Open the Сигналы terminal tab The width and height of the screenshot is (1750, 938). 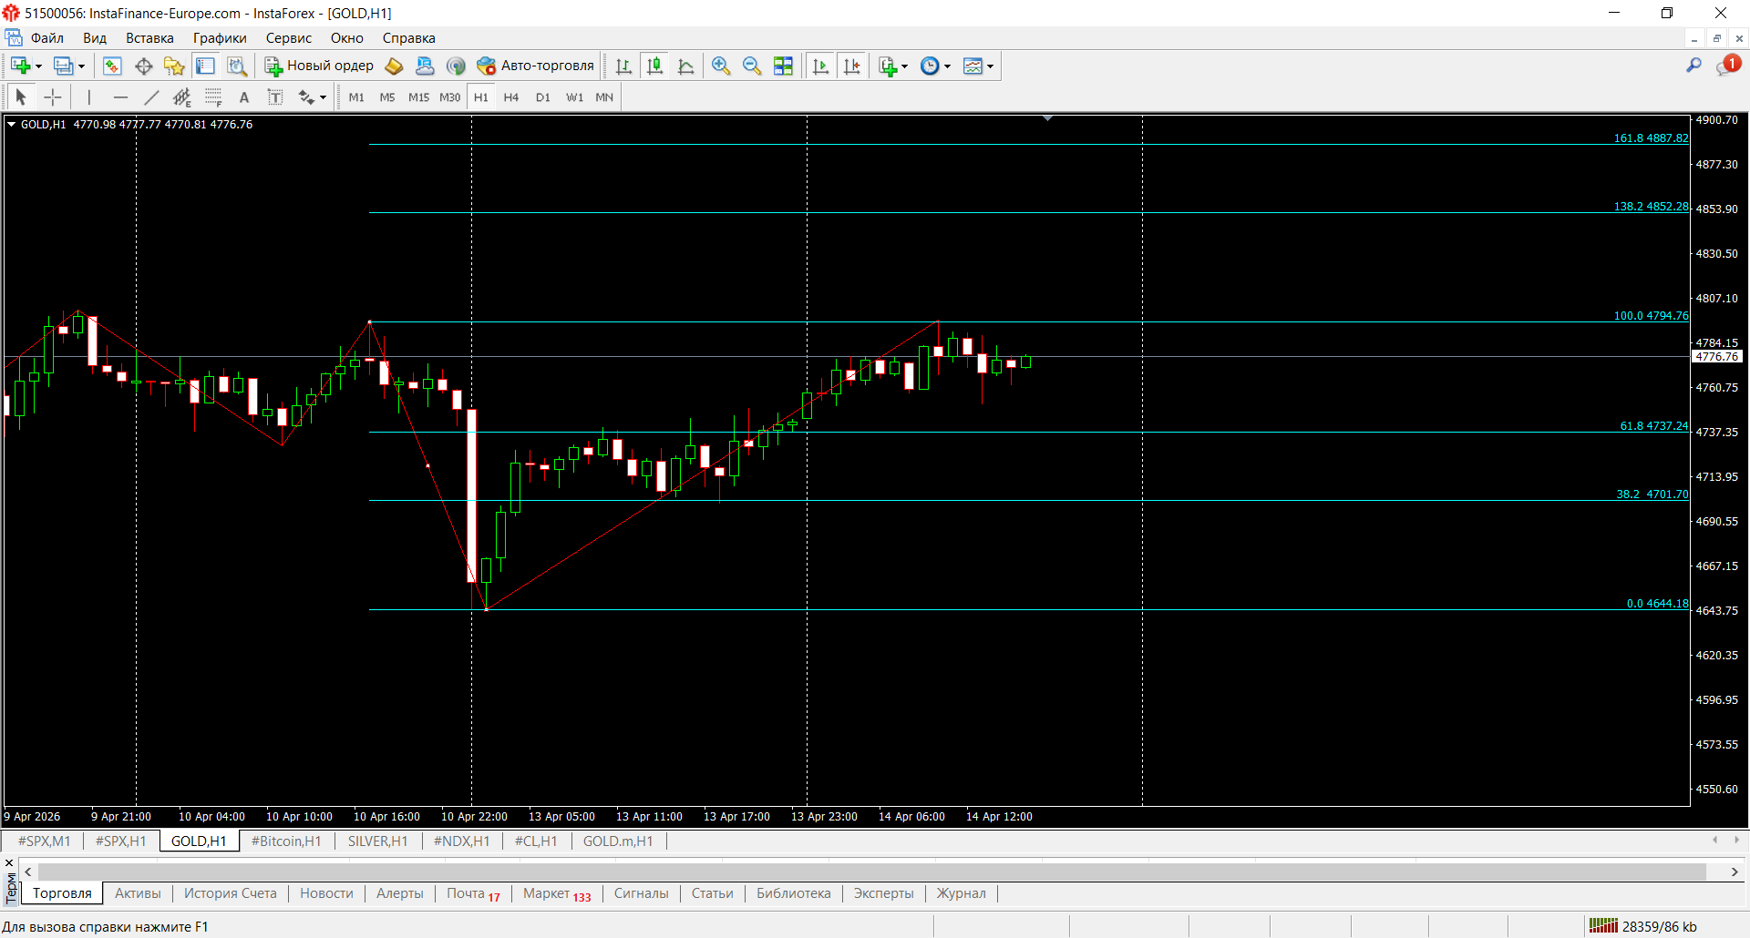tap(641, 893)
